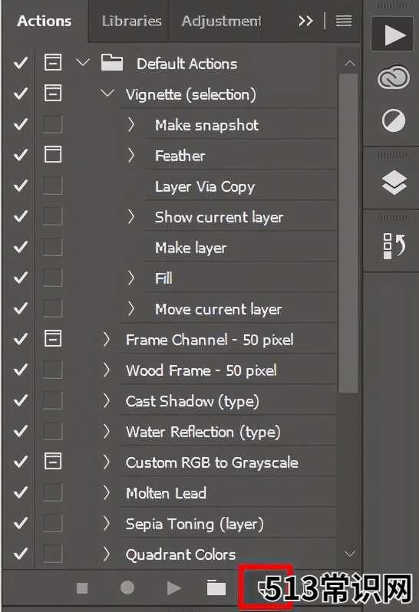The image size is (419, 612).
Task: Open the Actions panel hamburger menu
Action: tap(344, 21)
